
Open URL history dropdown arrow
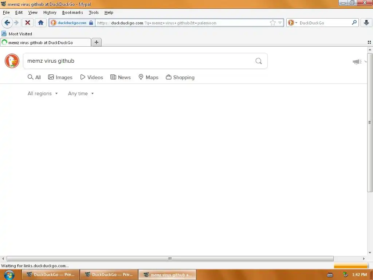(x=280, y=23)
